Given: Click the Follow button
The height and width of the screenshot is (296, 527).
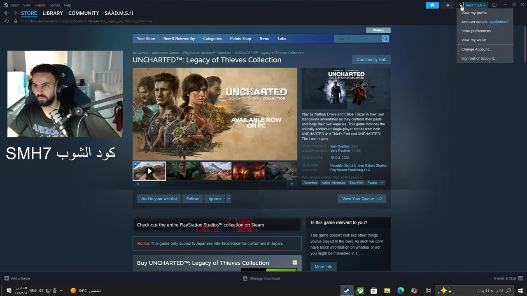Looking at the screenshot, I should [x=193, y=199].
